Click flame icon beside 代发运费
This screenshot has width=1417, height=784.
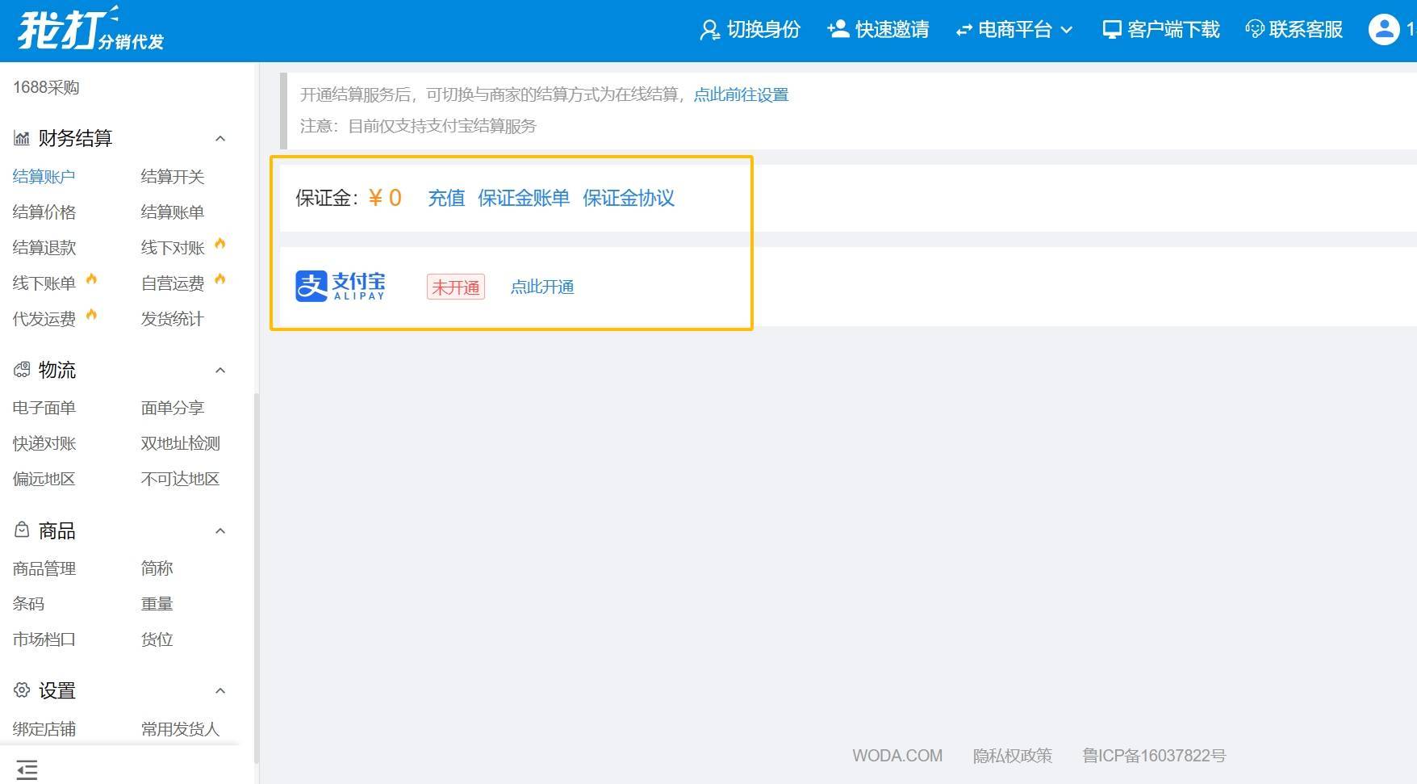coord(91,315)
